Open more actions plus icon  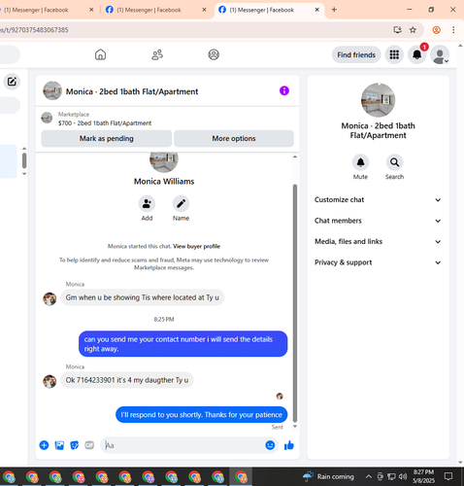[x=44, y=445]
